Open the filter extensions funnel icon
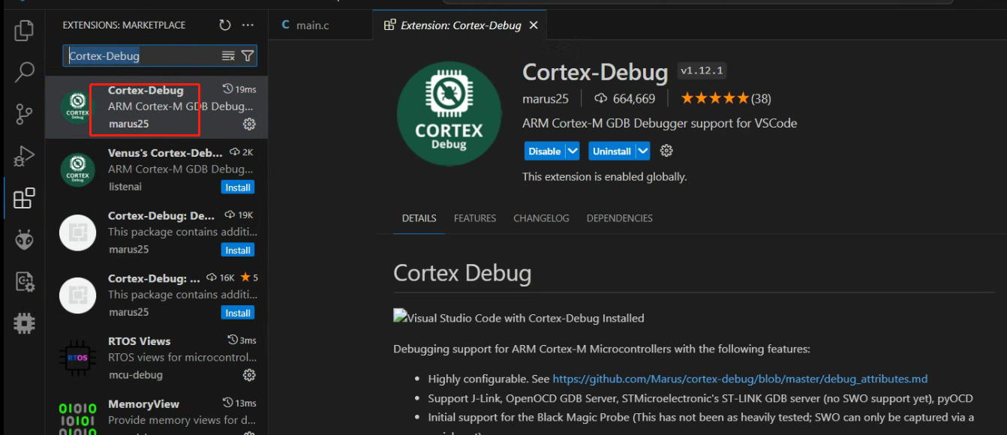The width and height of the screenshot is (1007, 435). (x=247, y=55)
